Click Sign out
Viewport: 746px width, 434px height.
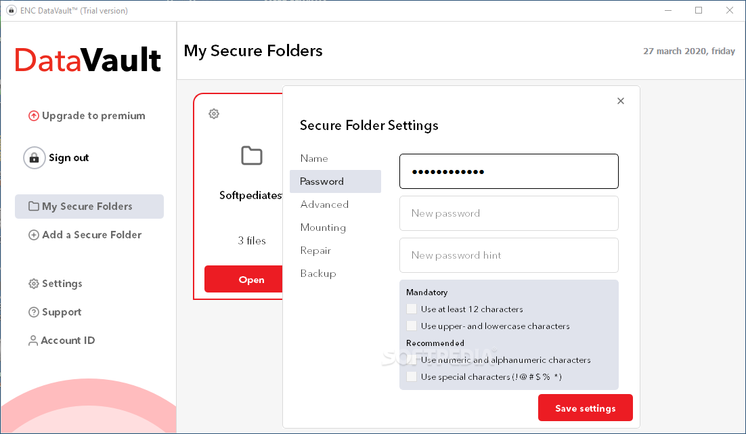[68, 158]
